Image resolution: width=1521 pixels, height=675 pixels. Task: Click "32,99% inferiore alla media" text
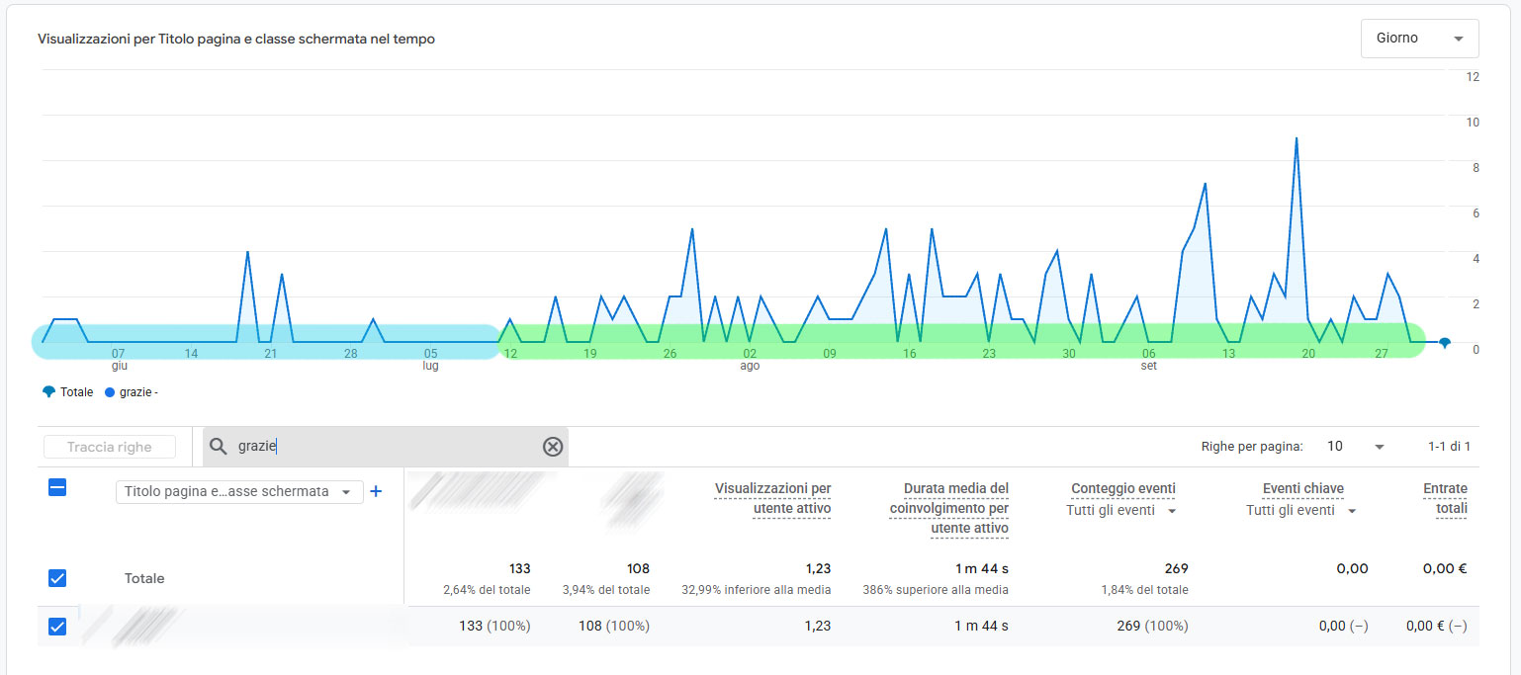point(757,590)
